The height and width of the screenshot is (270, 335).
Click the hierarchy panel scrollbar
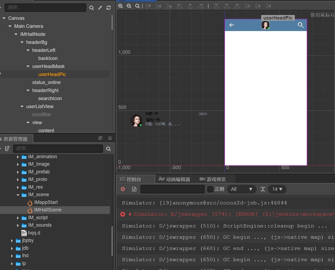(x=112, y=22)
